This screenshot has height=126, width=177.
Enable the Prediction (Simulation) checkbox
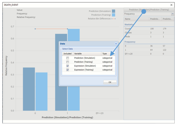[68, 58]
